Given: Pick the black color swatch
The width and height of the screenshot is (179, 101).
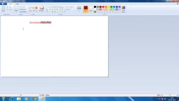Looking at the screenshot, I should [x=95, y=7].
